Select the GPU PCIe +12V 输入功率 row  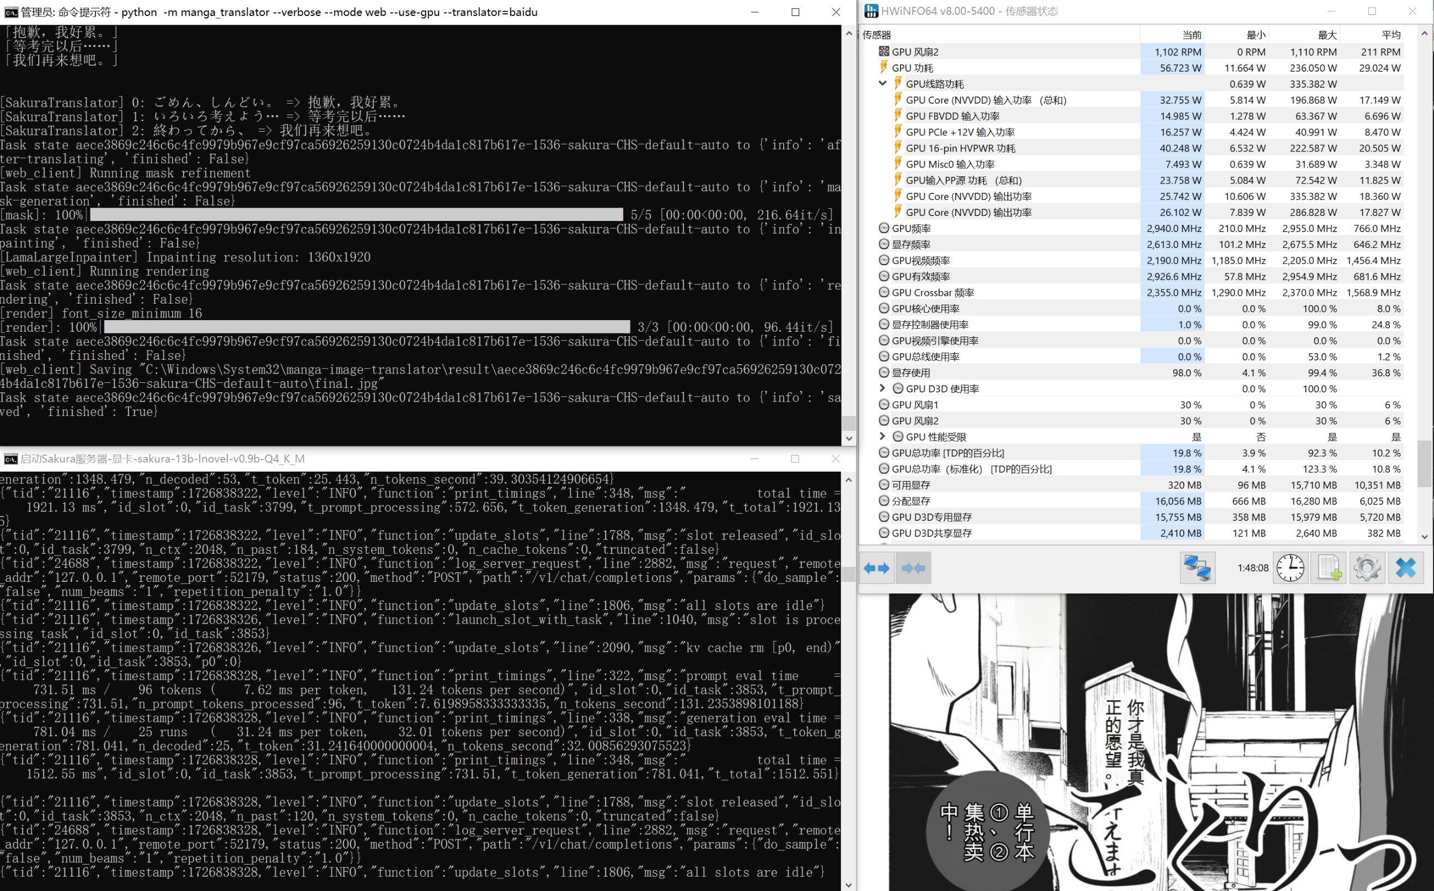pos(1131,132)
